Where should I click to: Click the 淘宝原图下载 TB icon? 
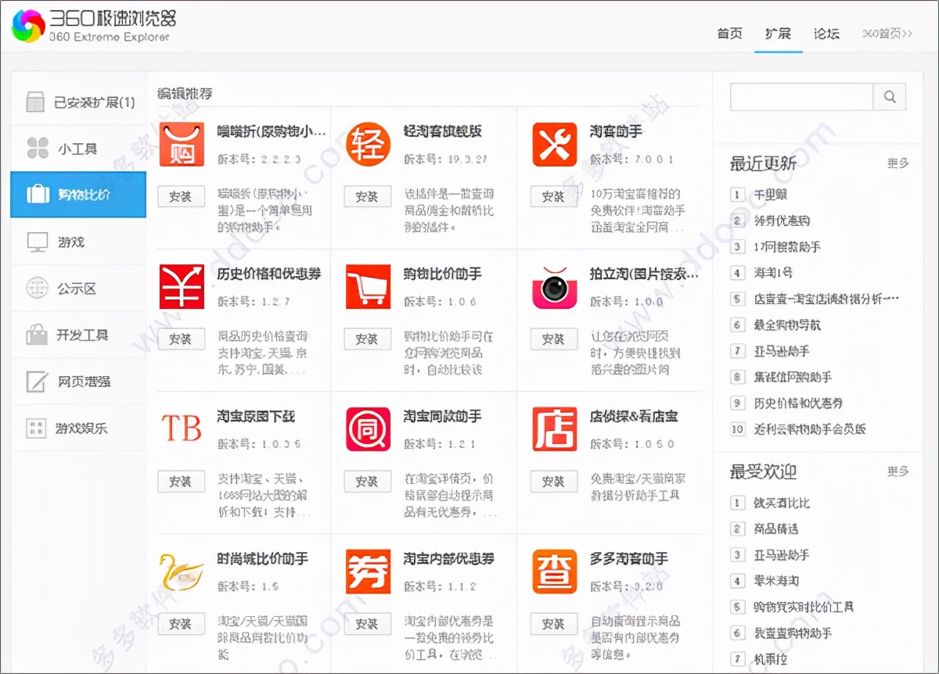point(181,428)
